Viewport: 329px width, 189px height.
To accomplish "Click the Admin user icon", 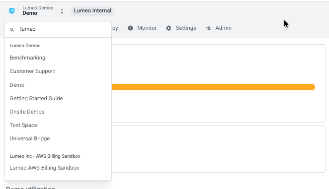I will tap(208, 28).
